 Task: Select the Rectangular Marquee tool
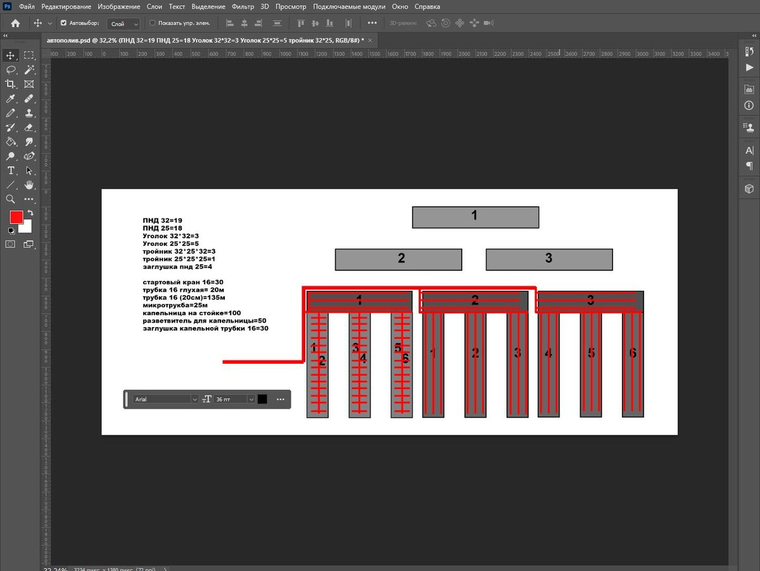29,56
